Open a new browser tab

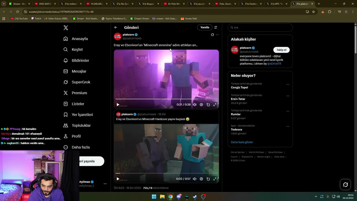pos(319,4)
